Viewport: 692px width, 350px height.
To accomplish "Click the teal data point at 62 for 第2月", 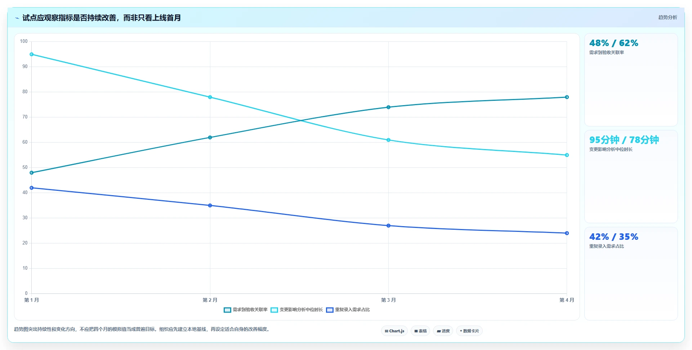I will coord(210,138).
